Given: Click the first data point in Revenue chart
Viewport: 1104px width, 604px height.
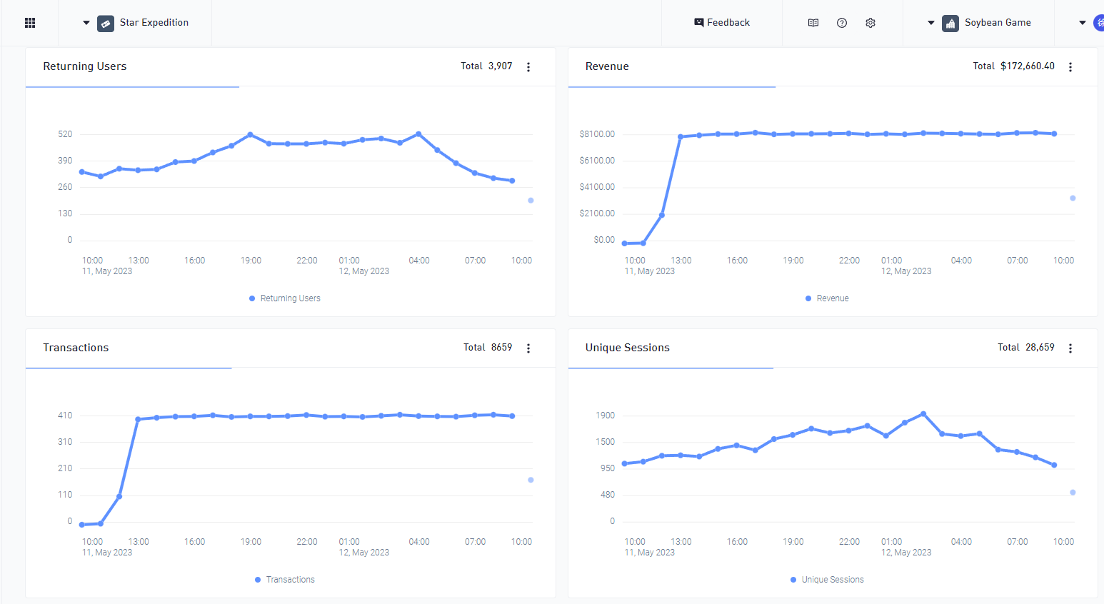Looking at the screenshot, I should click(625, 243).
